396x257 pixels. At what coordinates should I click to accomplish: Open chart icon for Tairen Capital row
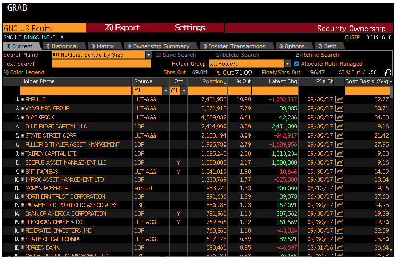pyautogui.click(x=339, y=153)
